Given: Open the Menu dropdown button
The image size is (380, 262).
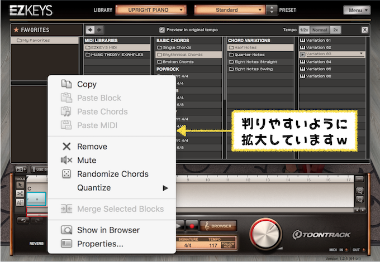Looking at the screenshot, I should pos(357,10).
